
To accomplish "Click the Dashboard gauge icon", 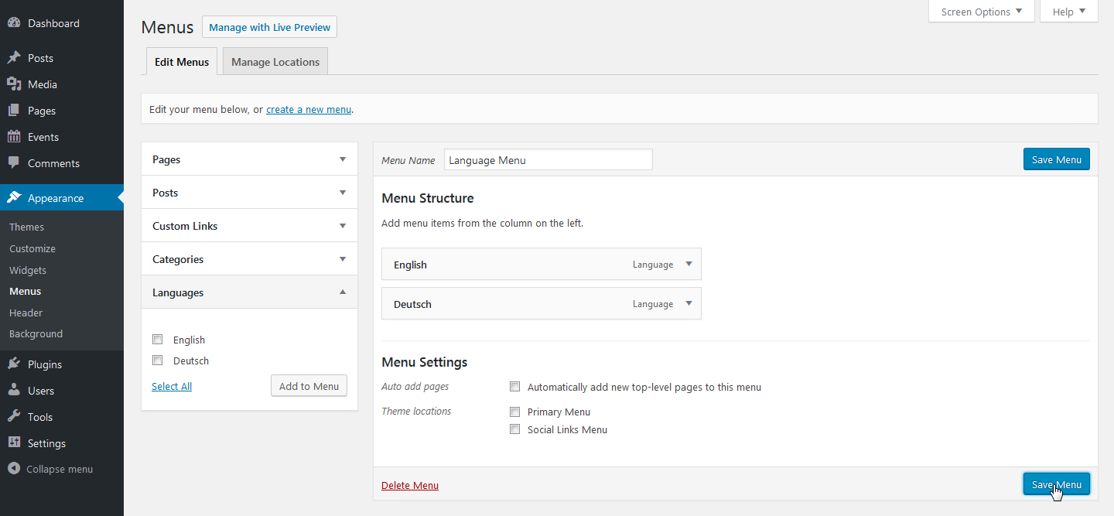I will [14, 23].
